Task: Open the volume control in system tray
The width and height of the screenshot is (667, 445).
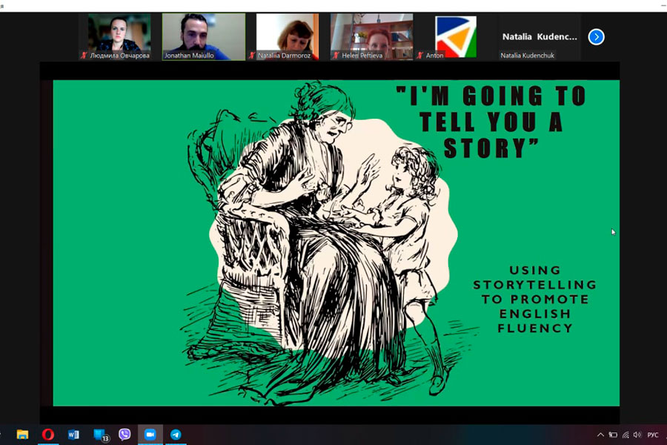Action: [x=637, y=435]
